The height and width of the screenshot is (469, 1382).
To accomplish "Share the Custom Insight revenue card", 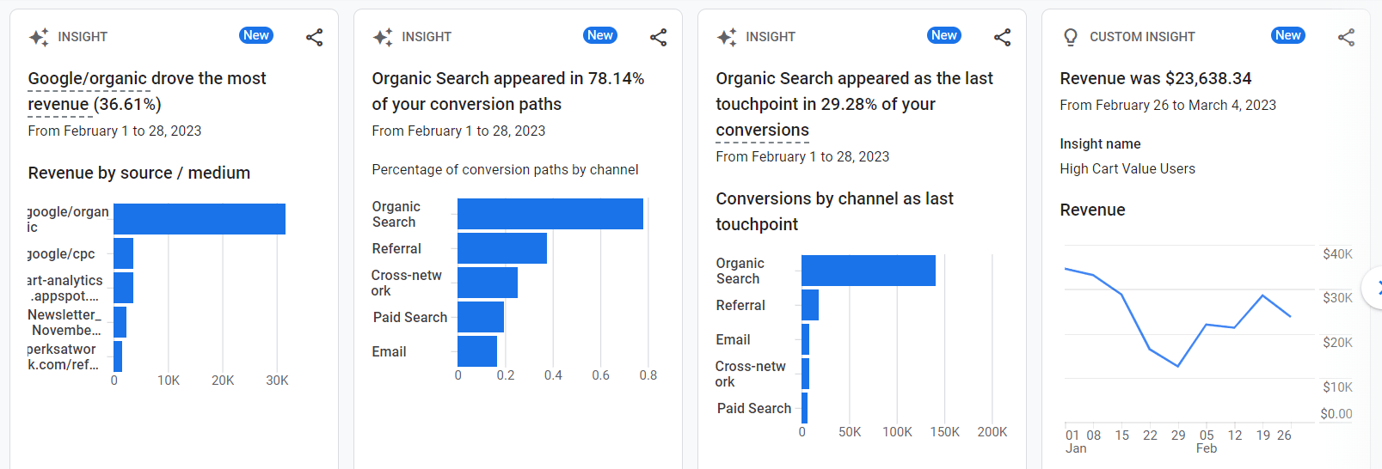I will [1347, 37].
